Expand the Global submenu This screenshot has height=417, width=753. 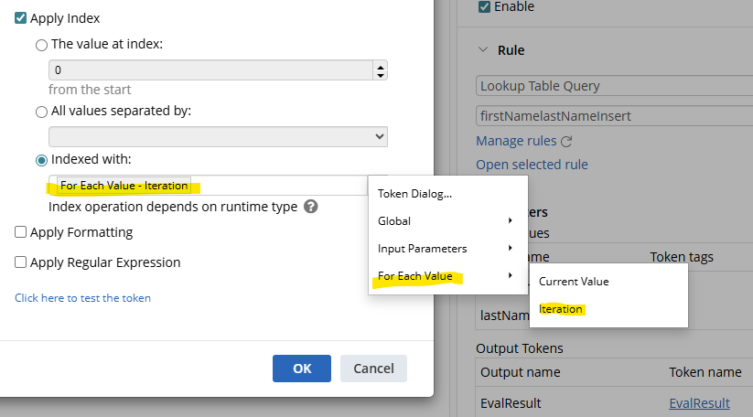click(x=446, y=221)
